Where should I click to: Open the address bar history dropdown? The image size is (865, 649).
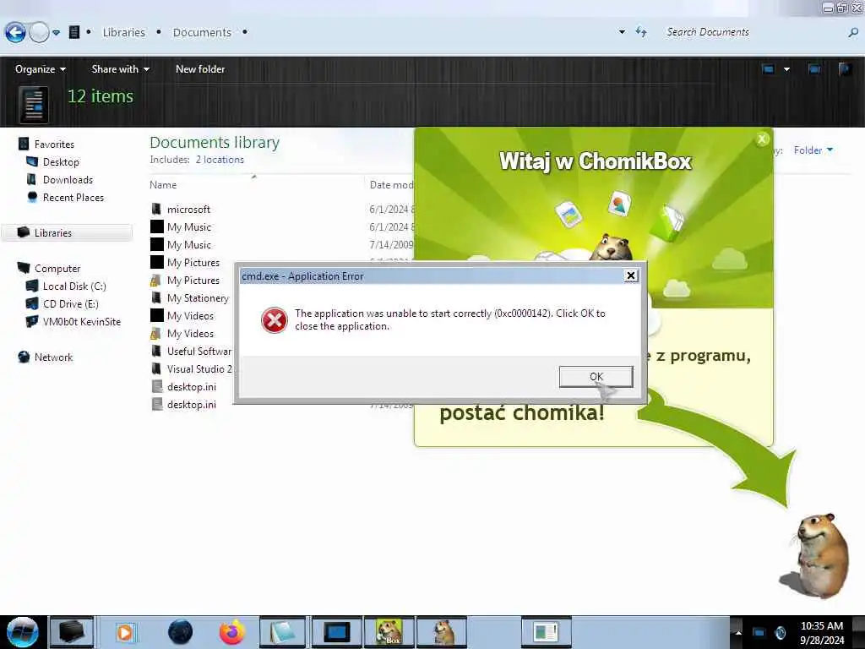coord(623,32)
